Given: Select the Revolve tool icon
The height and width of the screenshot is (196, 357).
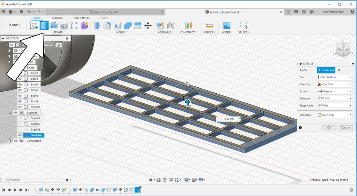Looking at the screenshot, I should pos(54,26).
